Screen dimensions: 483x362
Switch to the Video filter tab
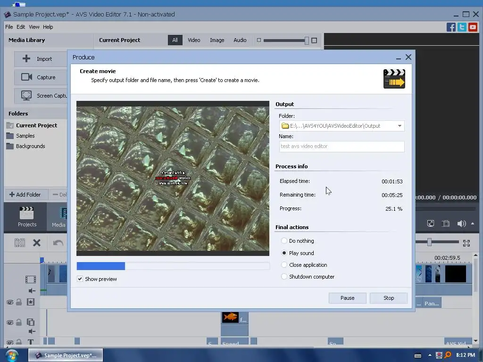(x=194, y=40)
